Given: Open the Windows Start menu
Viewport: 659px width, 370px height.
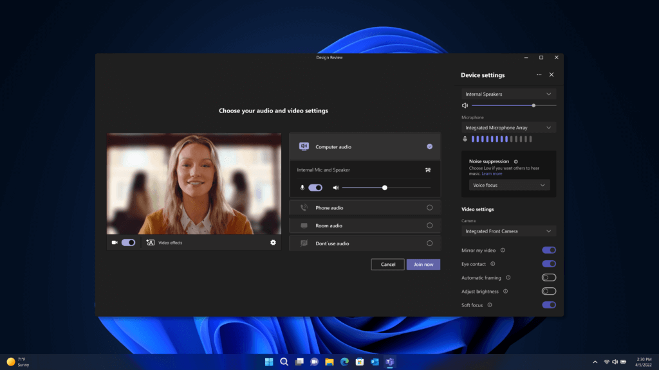Looking at the screenshot, I should 269,362.
